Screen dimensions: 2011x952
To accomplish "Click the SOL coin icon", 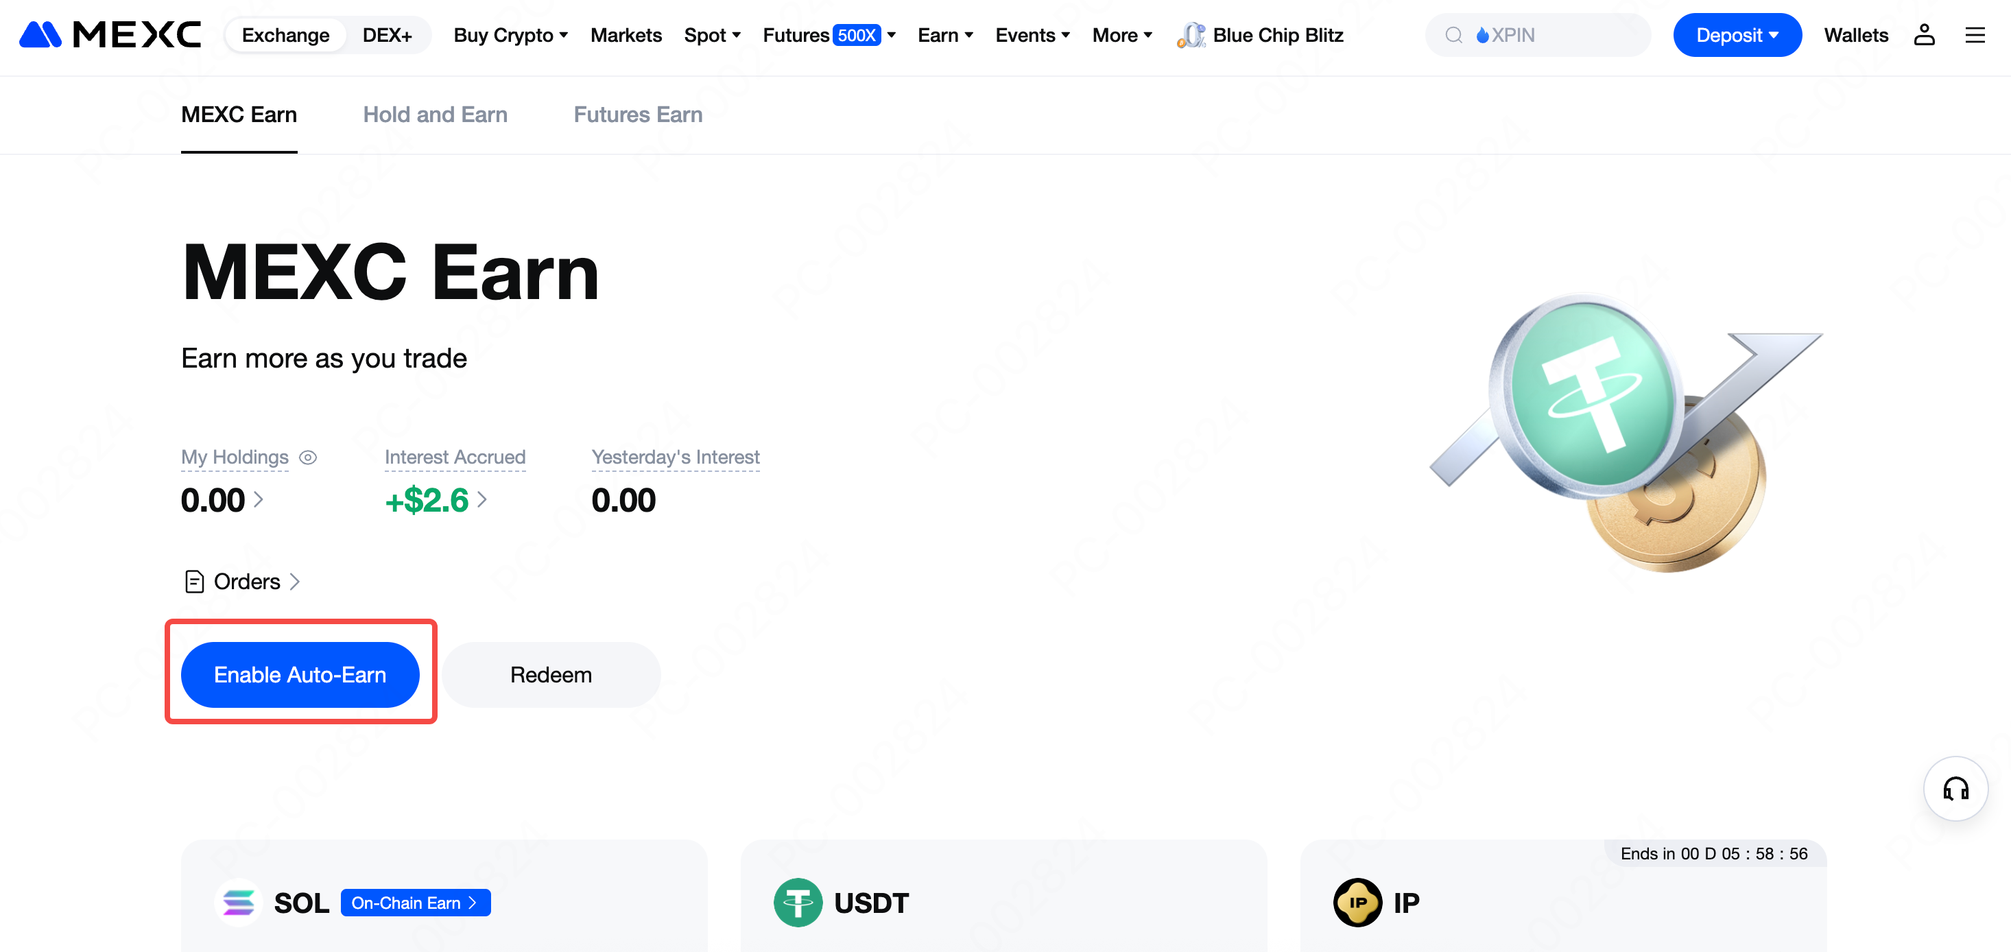I will tap(238, 903).
